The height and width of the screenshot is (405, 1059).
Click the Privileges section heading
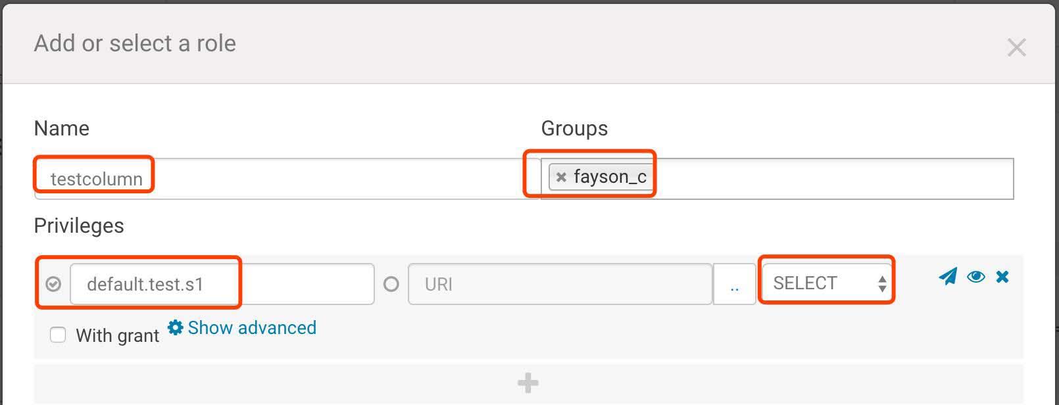(79, 226)
